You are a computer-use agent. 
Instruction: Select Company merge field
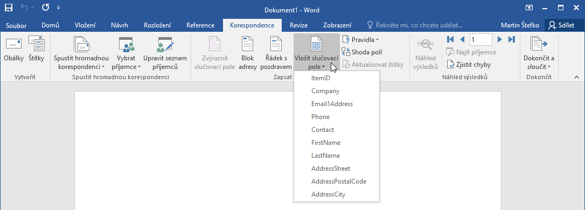pyautogui.click(x=337, y=91)
